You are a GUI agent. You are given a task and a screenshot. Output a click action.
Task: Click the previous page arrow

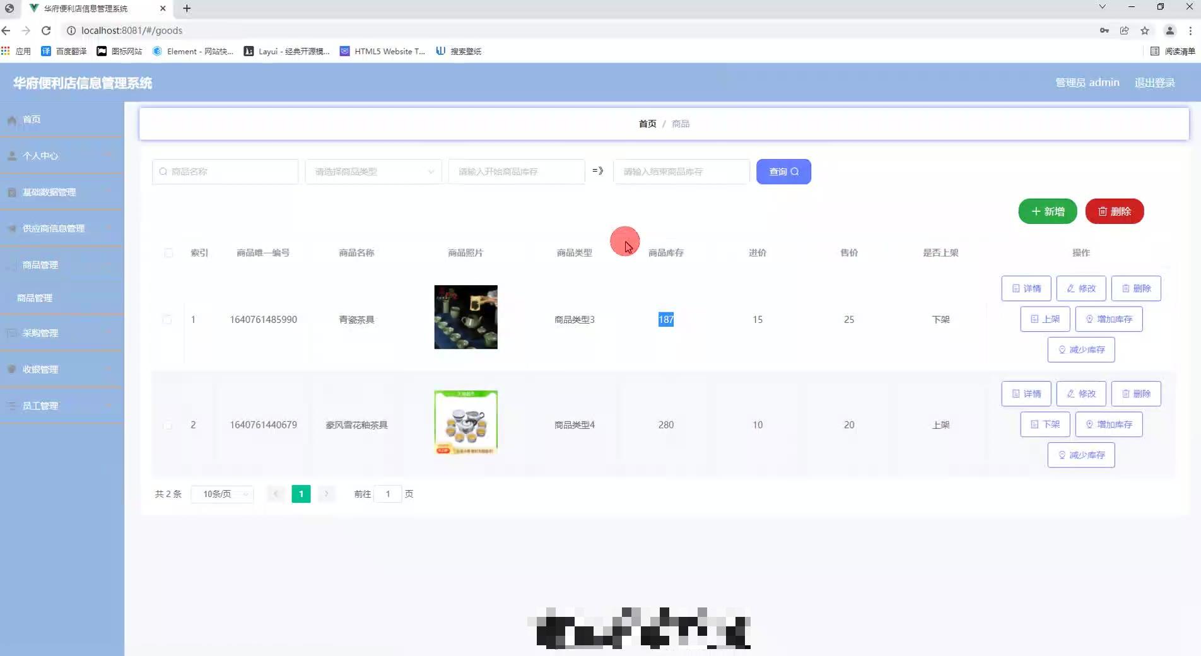tap(276, 494)
